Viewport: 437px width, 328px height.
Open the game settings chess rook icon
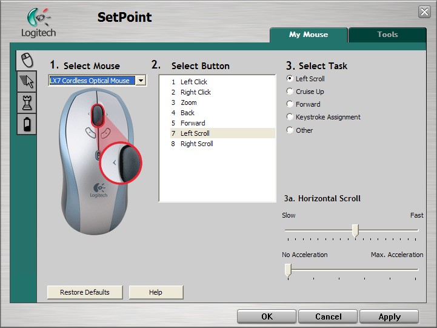pyautogui.click(x=26, y=102)
